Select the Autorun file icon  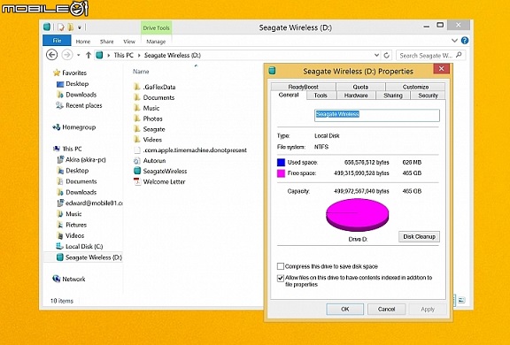click(x=137, y=160)
